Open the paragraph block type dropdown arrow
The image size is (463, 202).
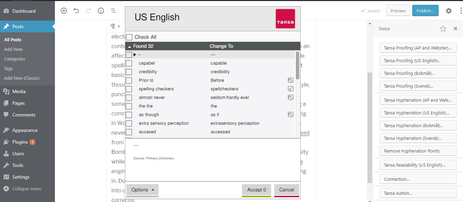tap(119, 26)
